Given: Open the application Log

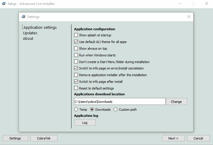Looking at the screenshot, I should (x=85, y=123).
